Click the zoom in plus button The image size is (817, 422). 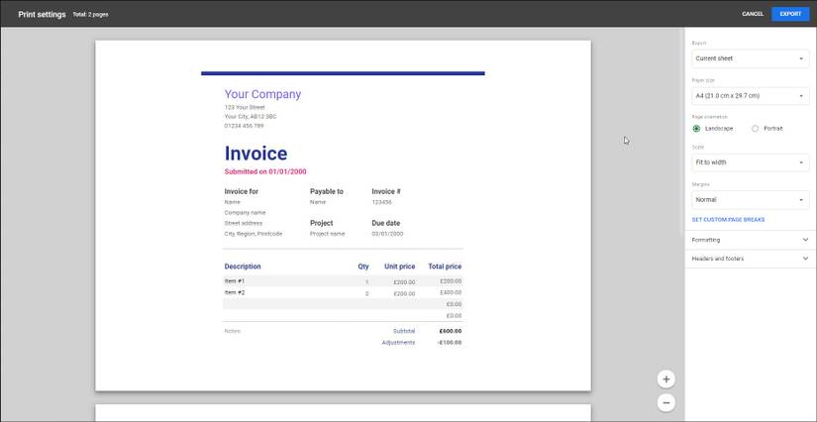click(665, 379)
